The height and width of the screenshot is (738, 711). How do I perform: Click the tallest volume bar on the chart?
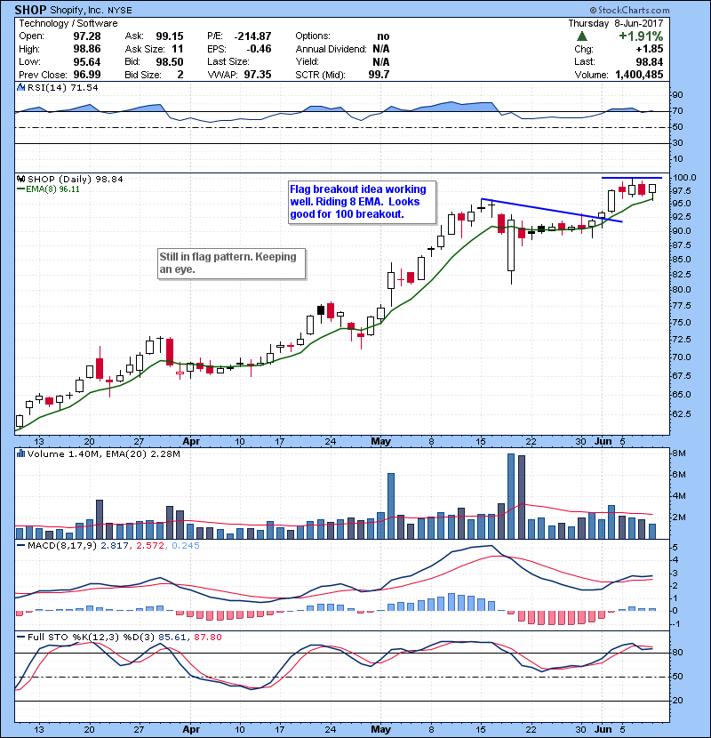(x=511, y=496)
